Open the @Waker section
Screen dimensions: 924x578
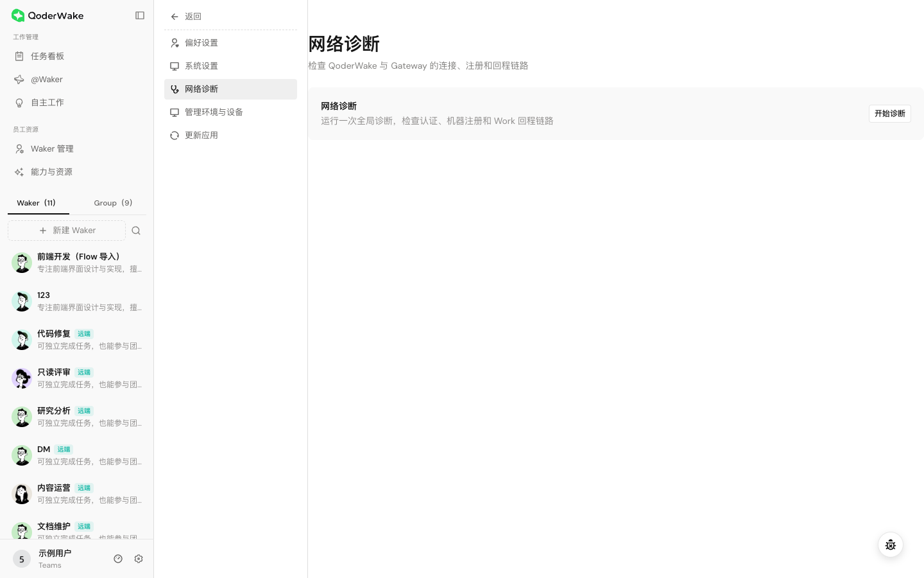point(77,80)
